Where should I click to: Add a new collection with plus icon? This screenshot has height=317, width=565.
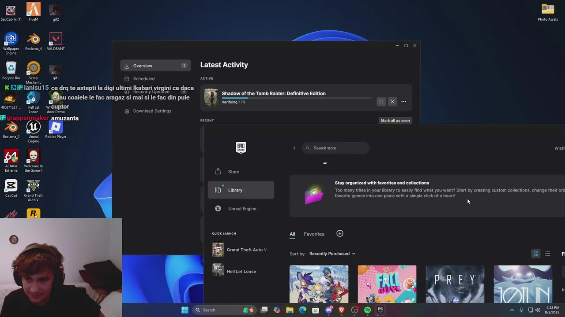point(340,234)
